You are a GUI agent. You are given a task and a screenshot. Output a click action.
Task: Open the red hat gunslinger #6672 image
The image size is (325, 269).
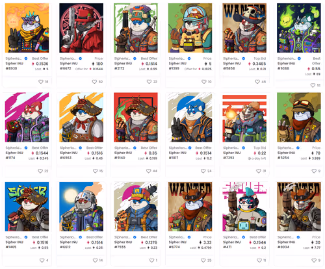pos(81,28)
